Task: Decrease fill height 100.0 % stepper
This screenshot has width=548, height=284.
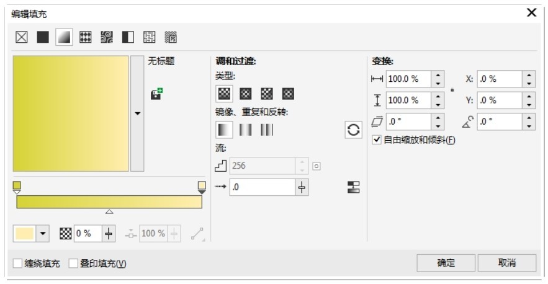Action: tap(438, 105)
